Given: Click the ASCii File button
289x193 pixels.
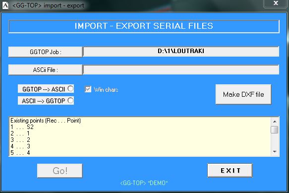Looking at the screenshot, I should click(45, 70).
